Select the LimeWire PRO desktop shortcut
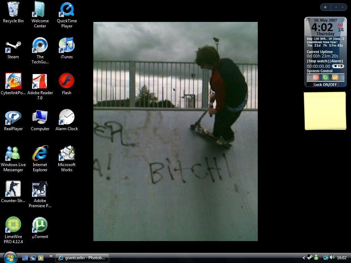Viewport: 351px width, 263px height. click(13, 225)
